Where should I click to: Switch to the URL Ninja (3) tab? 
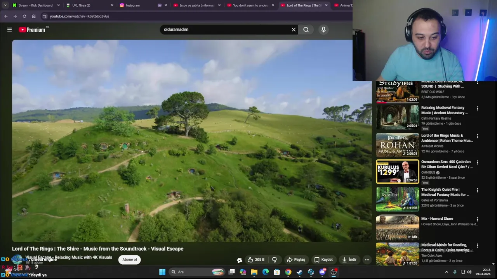tap(89, 5)
